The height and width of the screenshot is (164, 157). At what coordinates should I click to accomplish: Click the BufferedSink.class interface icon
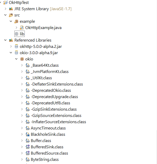(28, 147)
